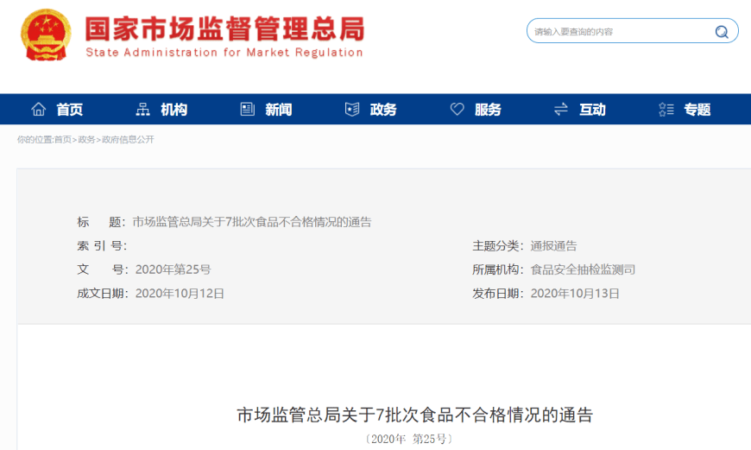751x450 pixels.
Task: Click the newspaper icon beside 新闻
Action: [x=247, y=110]
